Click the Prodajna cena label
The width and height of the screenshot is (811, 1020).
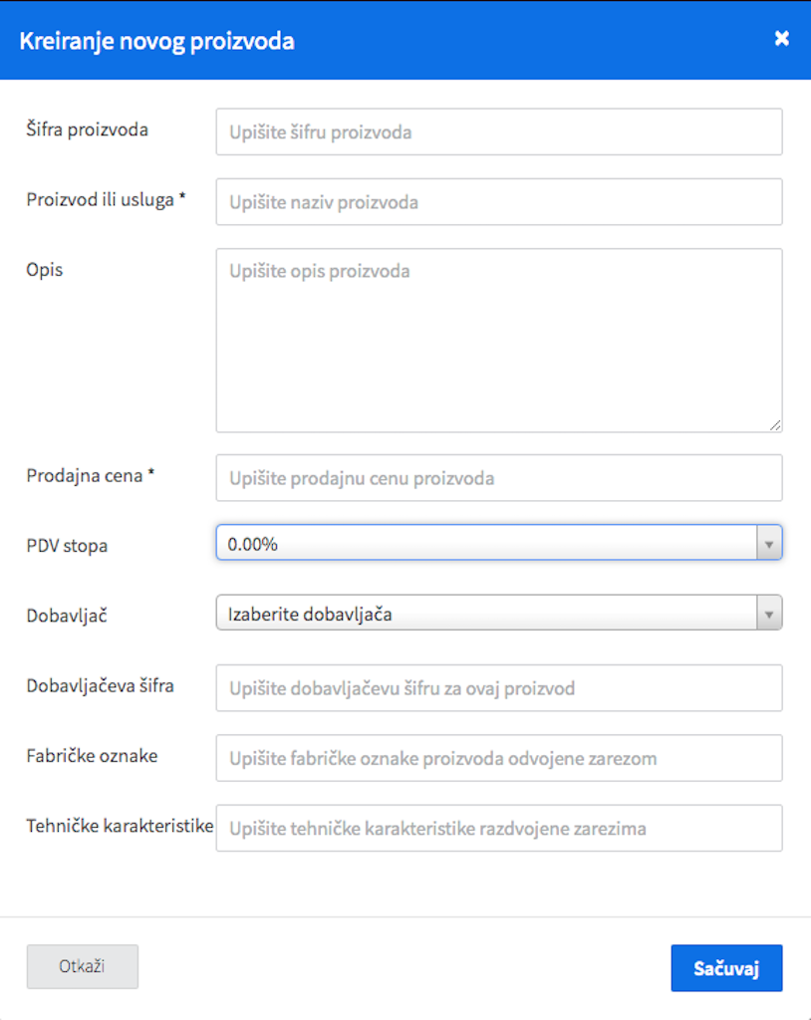[x=91, y=475]
